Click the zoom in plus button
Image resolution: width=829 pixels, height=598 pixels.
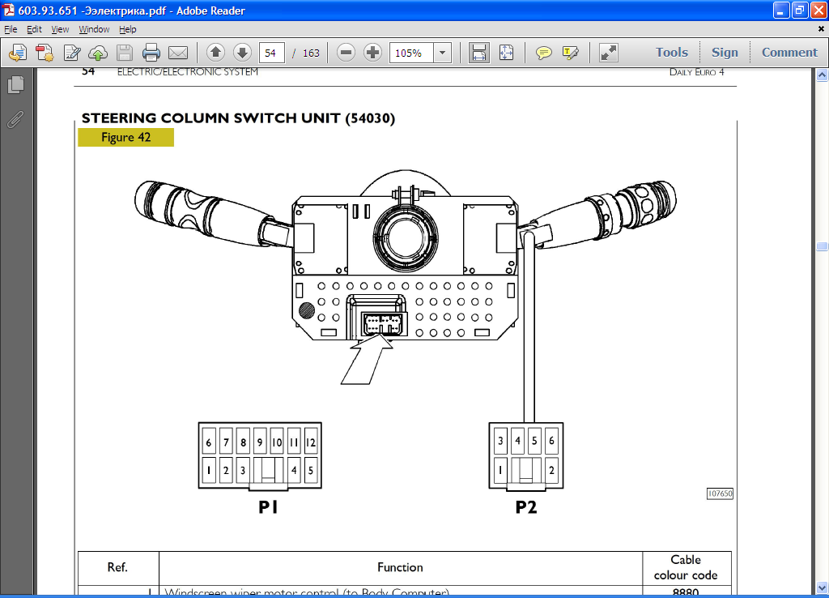click(x=372, y=53)
